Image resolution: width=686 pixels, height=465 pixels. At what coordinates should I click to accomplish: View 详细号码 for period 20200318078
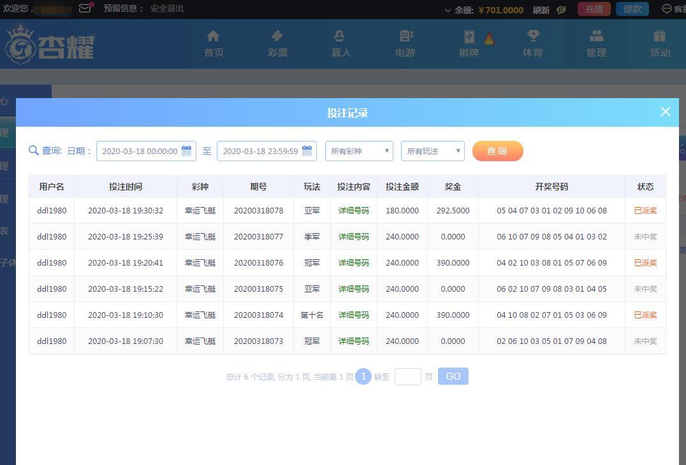coord(353,210)
